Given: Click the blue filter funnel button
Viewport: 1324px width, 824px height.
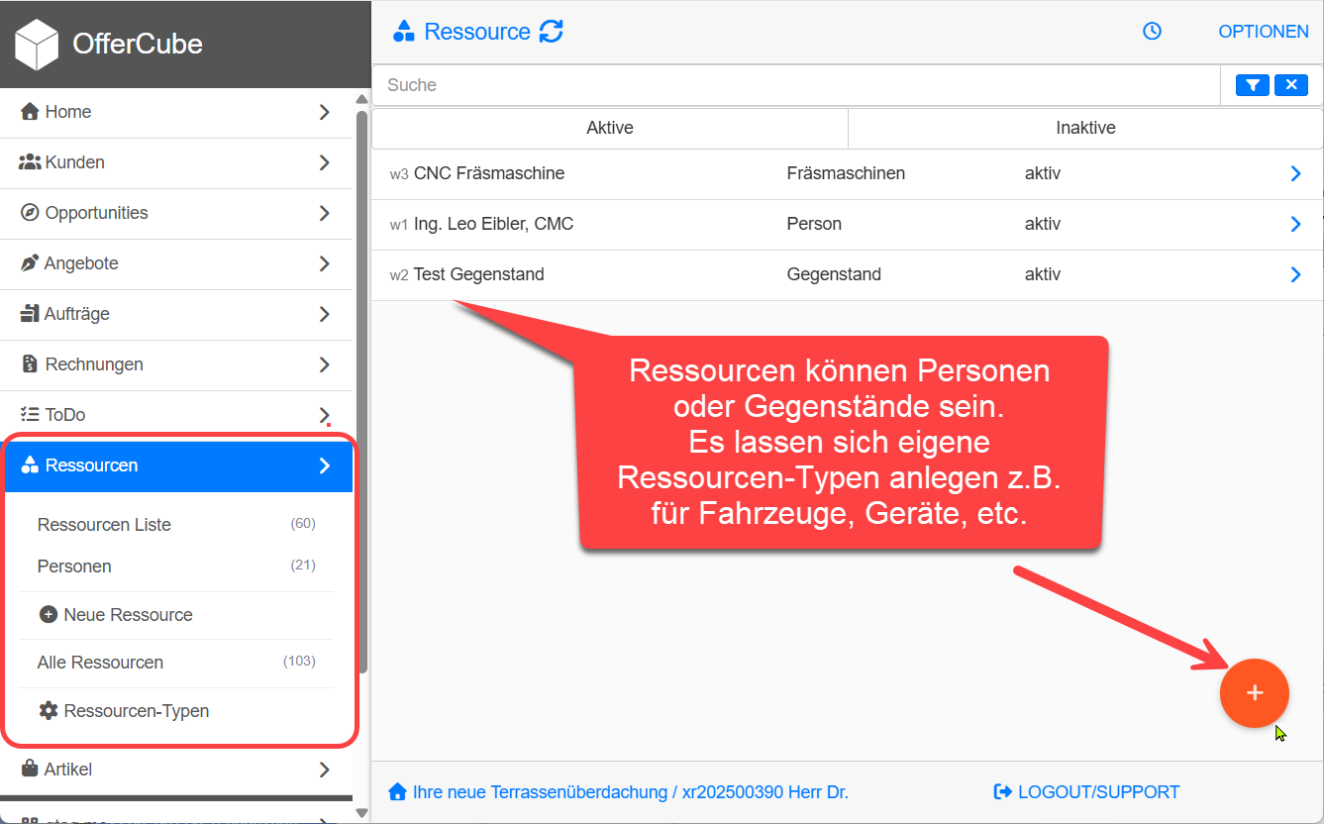Looking at the screenshot, I should point(1253,85).
